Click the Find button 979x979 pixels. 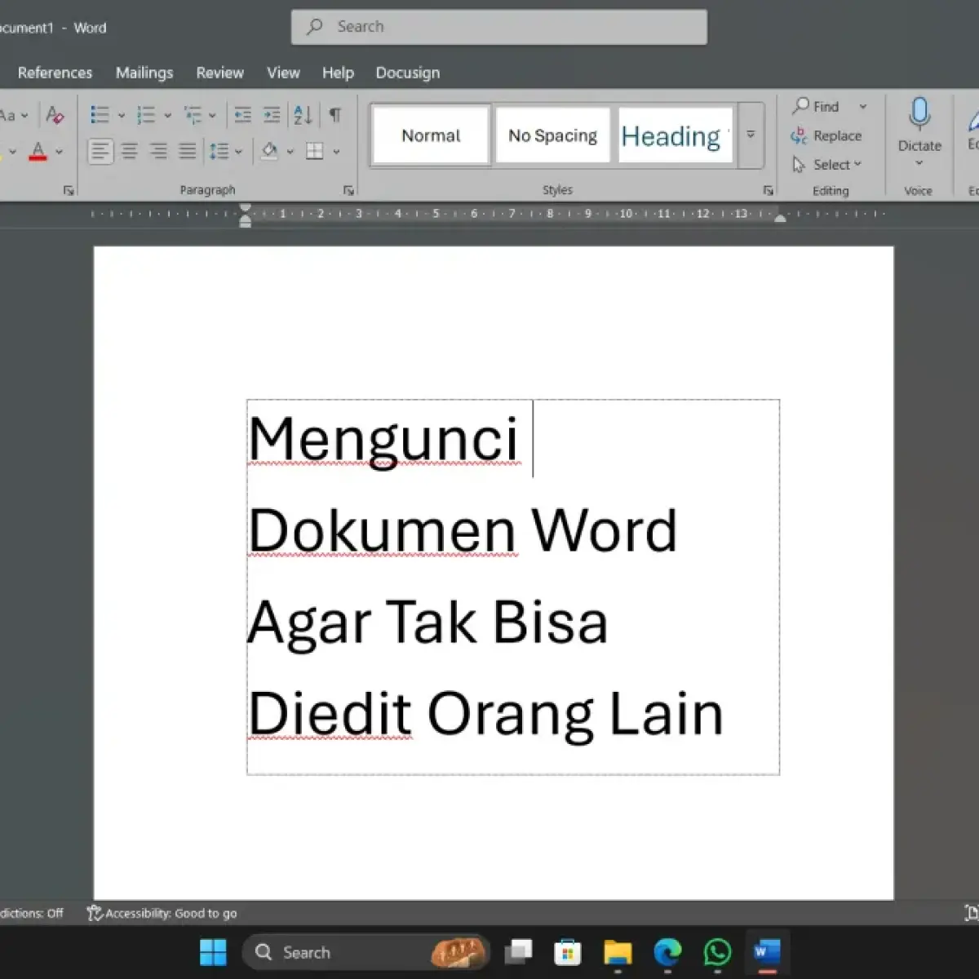[816, 106]
